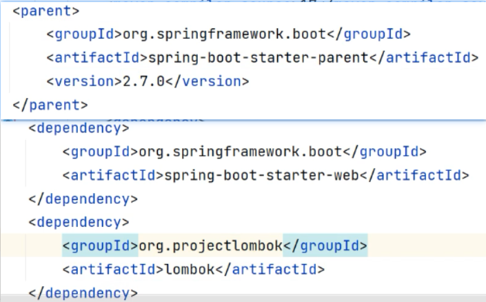The height and width of the screenshot is (302, 486).
Task: Click the <dependency> tag above org.projectlombok
Action: pos(79,222)
